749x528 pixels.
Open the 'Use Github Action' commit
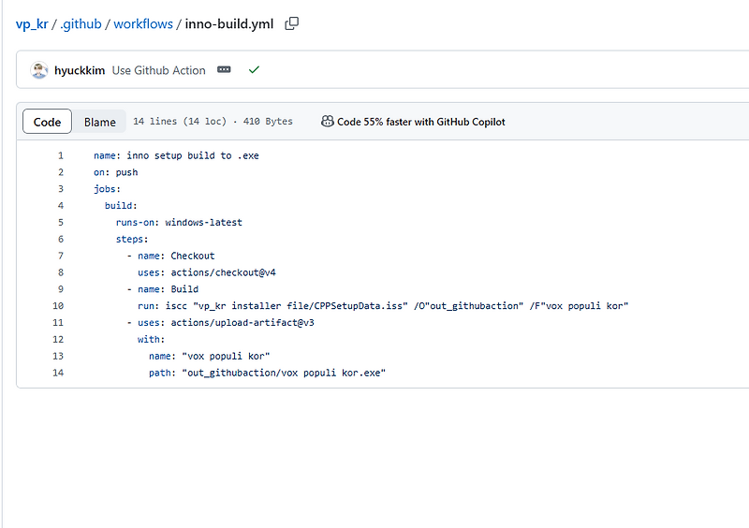158,70
